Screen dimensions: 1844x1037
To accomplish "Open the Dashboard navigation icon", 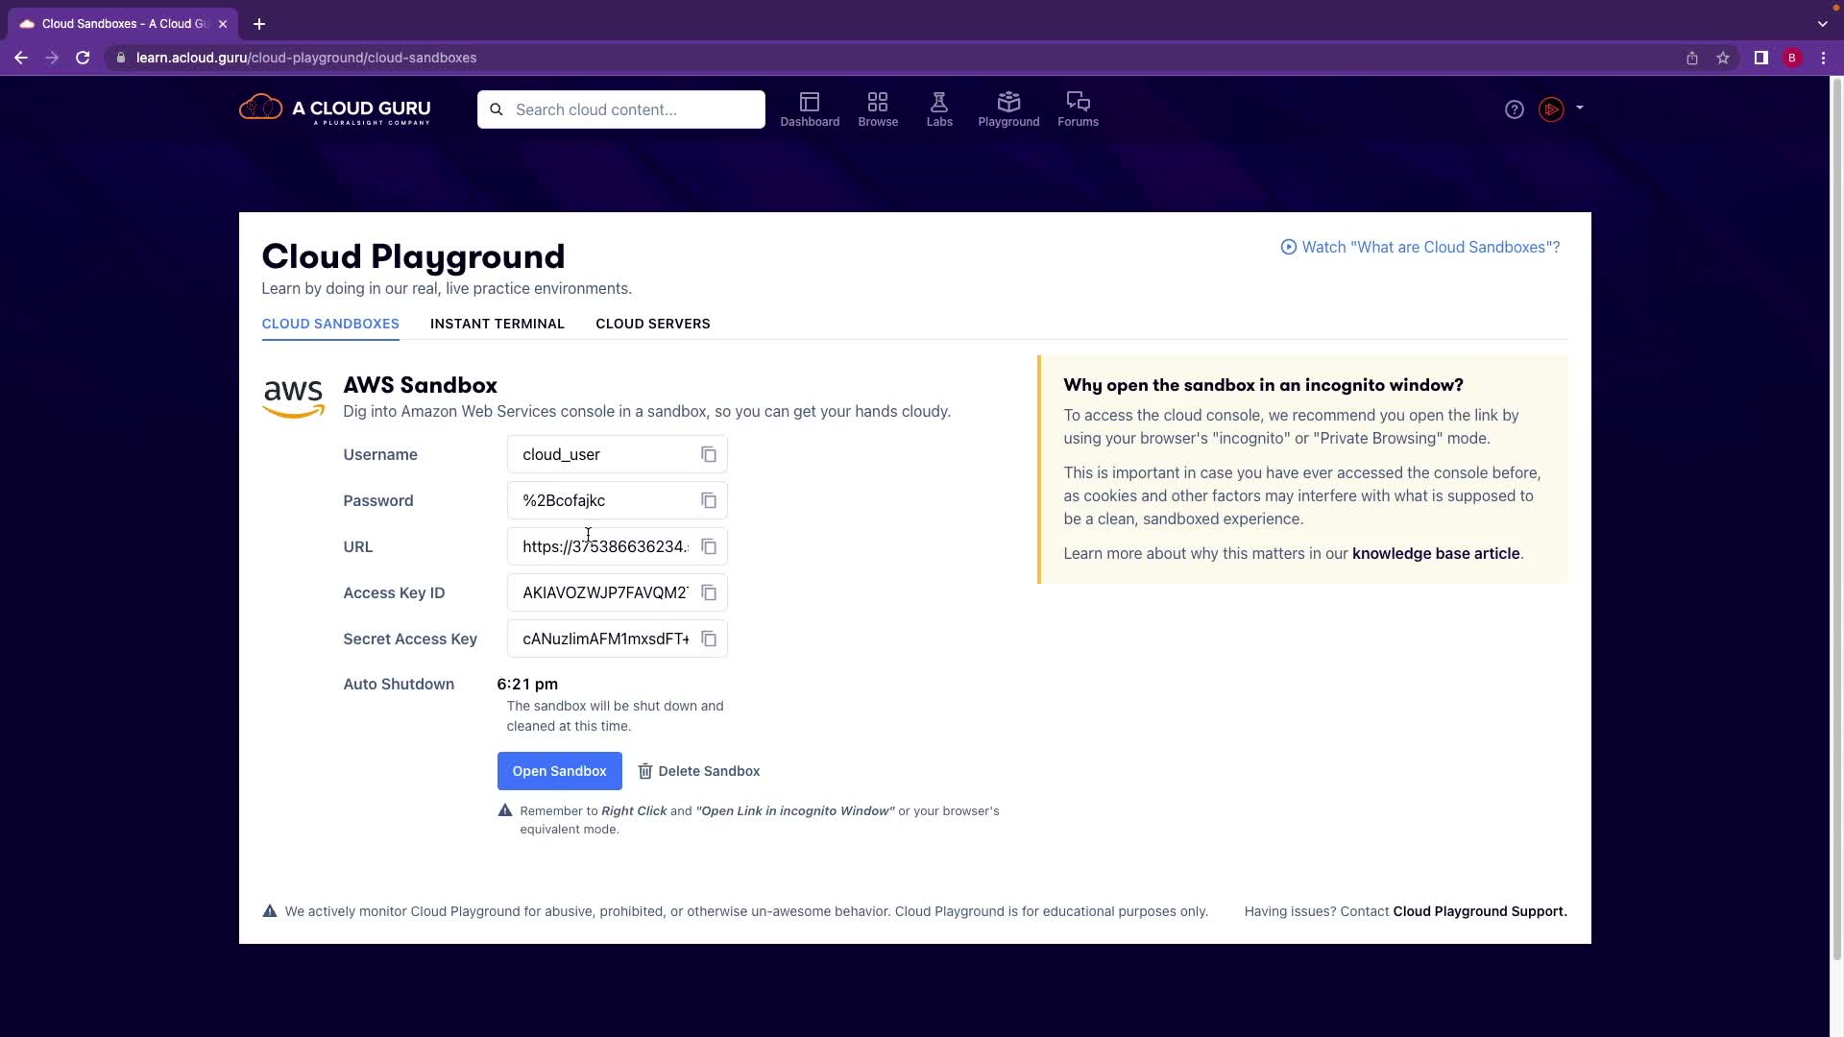I will pos(810,109).
